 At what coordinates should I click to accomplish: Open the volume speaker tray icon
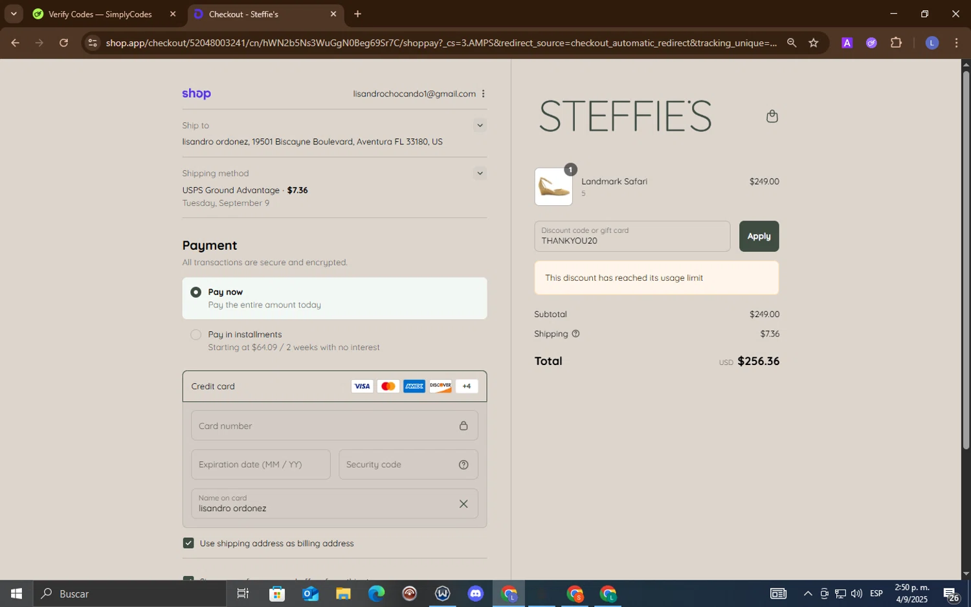pos(856,593)
